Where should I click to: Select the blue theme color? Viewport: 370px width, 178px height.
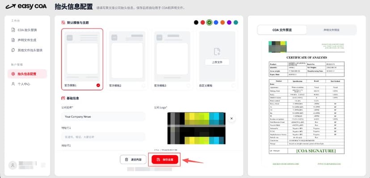(216, 22)
